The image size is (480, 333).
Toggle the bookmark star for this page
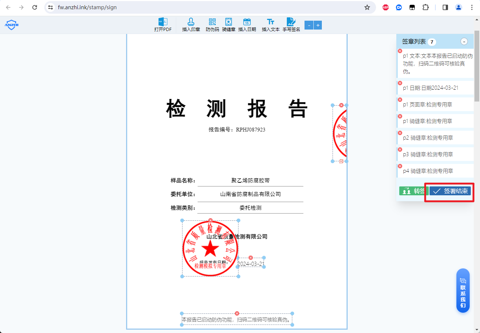click(x=368, y=7)
